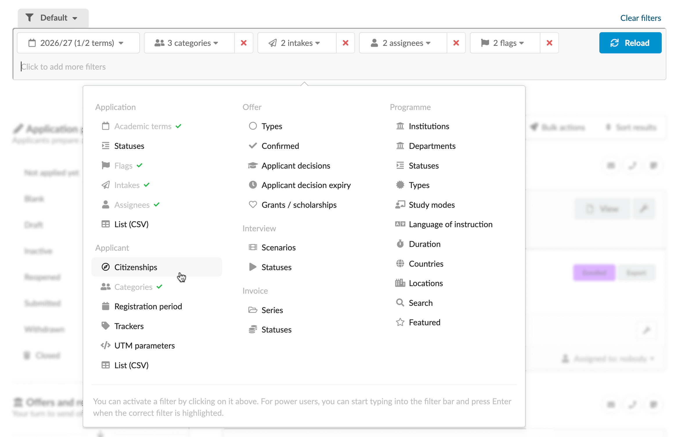Expand the 2 intakes filter dropdown
This screenshot has width=678, height=437.
pyautogui.click(x=297, y=43)
